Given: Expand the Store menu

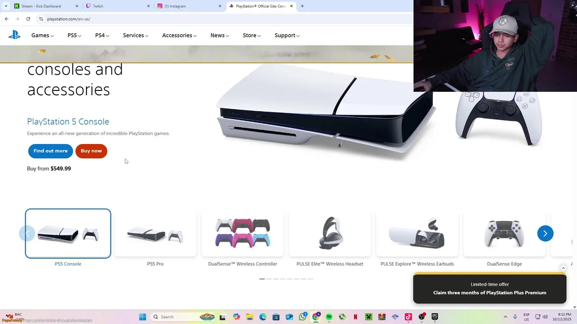Looking at the screenshot, I should point(252,35).
